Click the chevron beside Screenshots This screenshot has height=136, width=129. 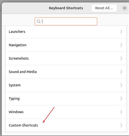click(x=121, y=58)
